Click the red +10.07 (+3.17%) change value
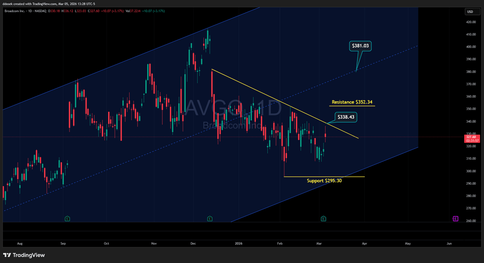The width and height of the screenshot is (484, 263). click(x=112, y=11)
